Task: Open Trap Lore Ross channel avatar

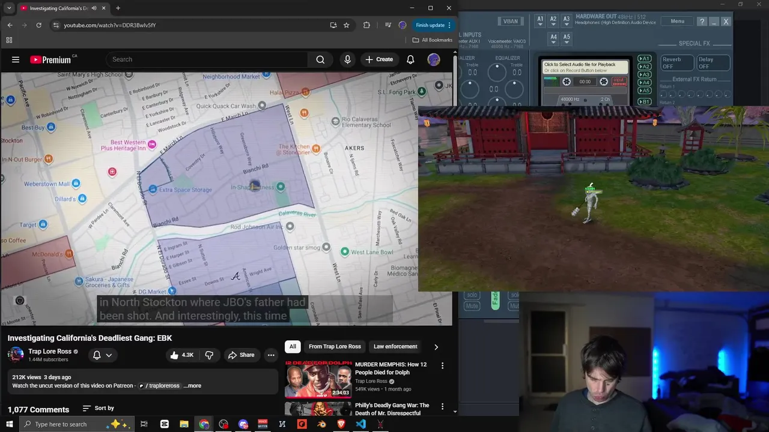Action: tap(16, 355)
